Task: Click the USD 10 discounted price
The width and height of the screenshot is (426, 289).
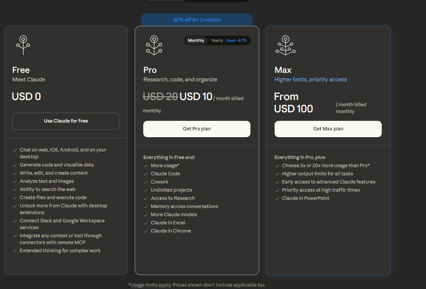Action: pyautogui.click(x=196, y=97)
